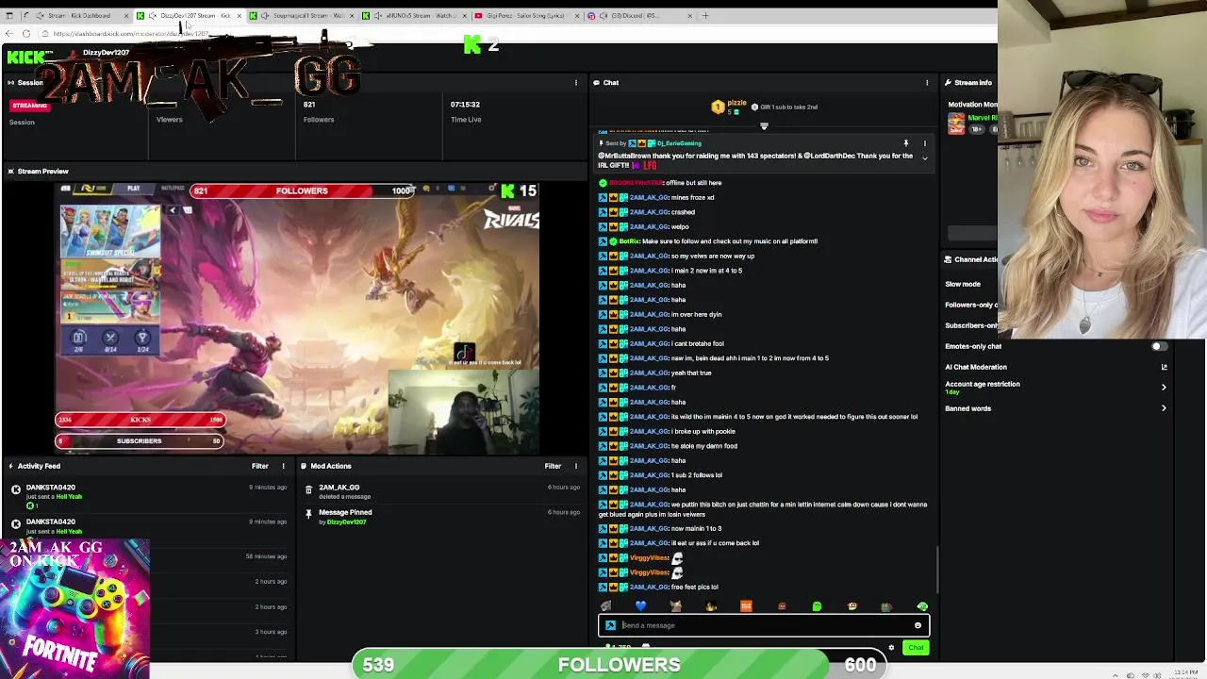Screen dimensions: 1207x679
Task: Open the Chat panel three-dot menu
Action: click(927, 83)
